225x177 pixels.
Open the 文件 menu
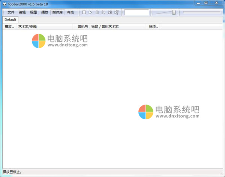click(x=11, y=12)
